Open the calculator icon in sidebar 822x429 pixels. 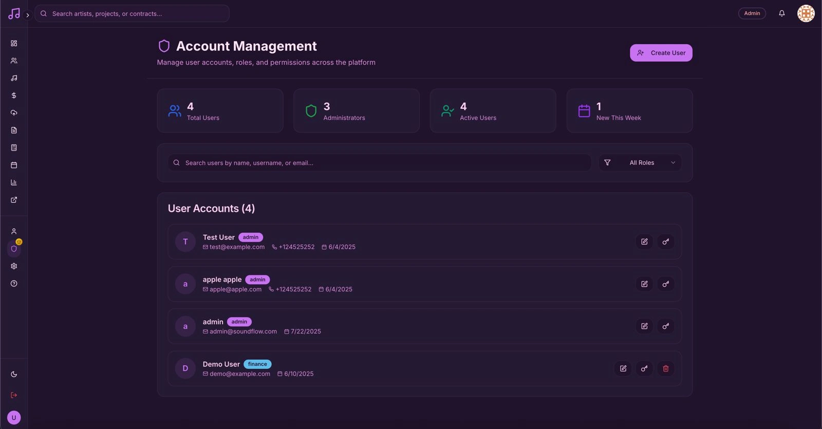14,147
